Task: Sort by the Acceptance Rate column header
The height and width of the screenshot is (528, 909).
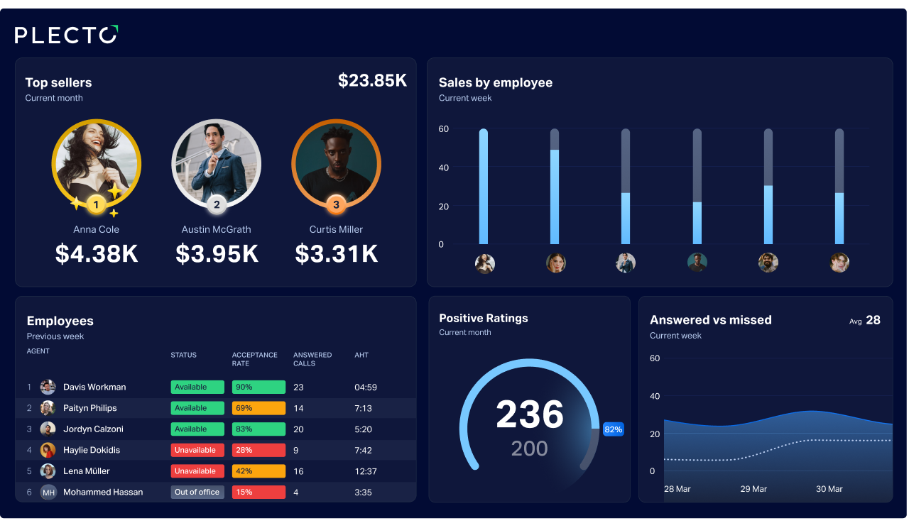Action: point(254,359)
